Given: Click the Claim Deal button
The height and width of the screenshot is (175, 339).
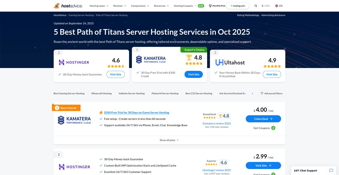Looking at the screenshot, I should pyautogui.click(x=263, y=119).
